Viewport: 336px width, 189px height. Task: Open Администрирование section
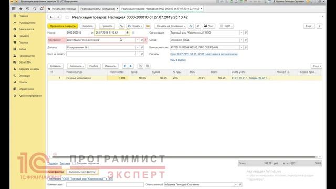30,96
